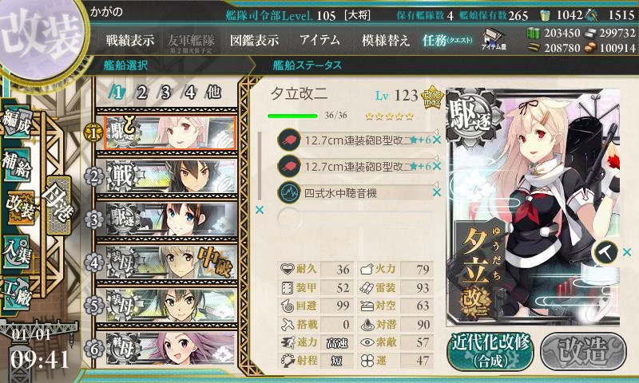Open the 編成 fleet composition sidebar icon
The width and height of the screenshot is (639, 383).
[17, 121]
